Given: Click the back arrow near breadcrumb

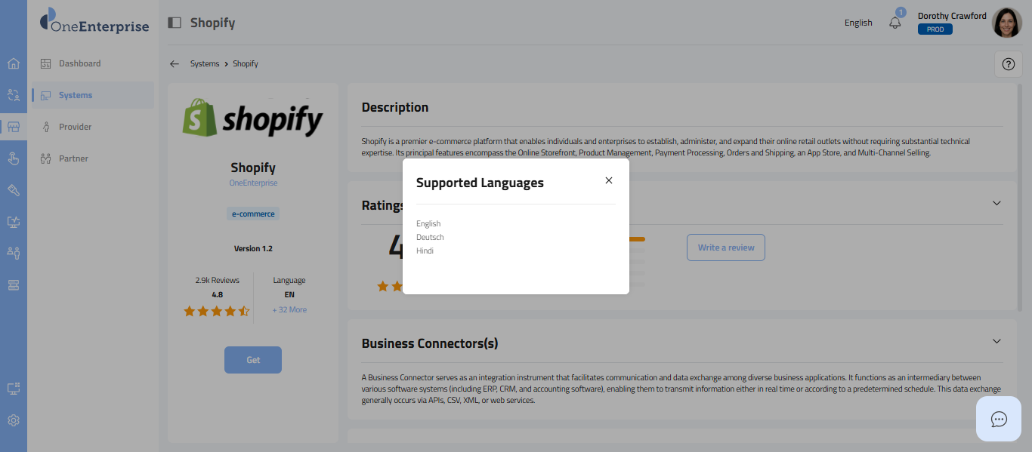Looking at the screenshot, I should [175, 64].
